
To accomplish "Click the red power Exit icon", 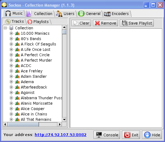I will (127, 135).
